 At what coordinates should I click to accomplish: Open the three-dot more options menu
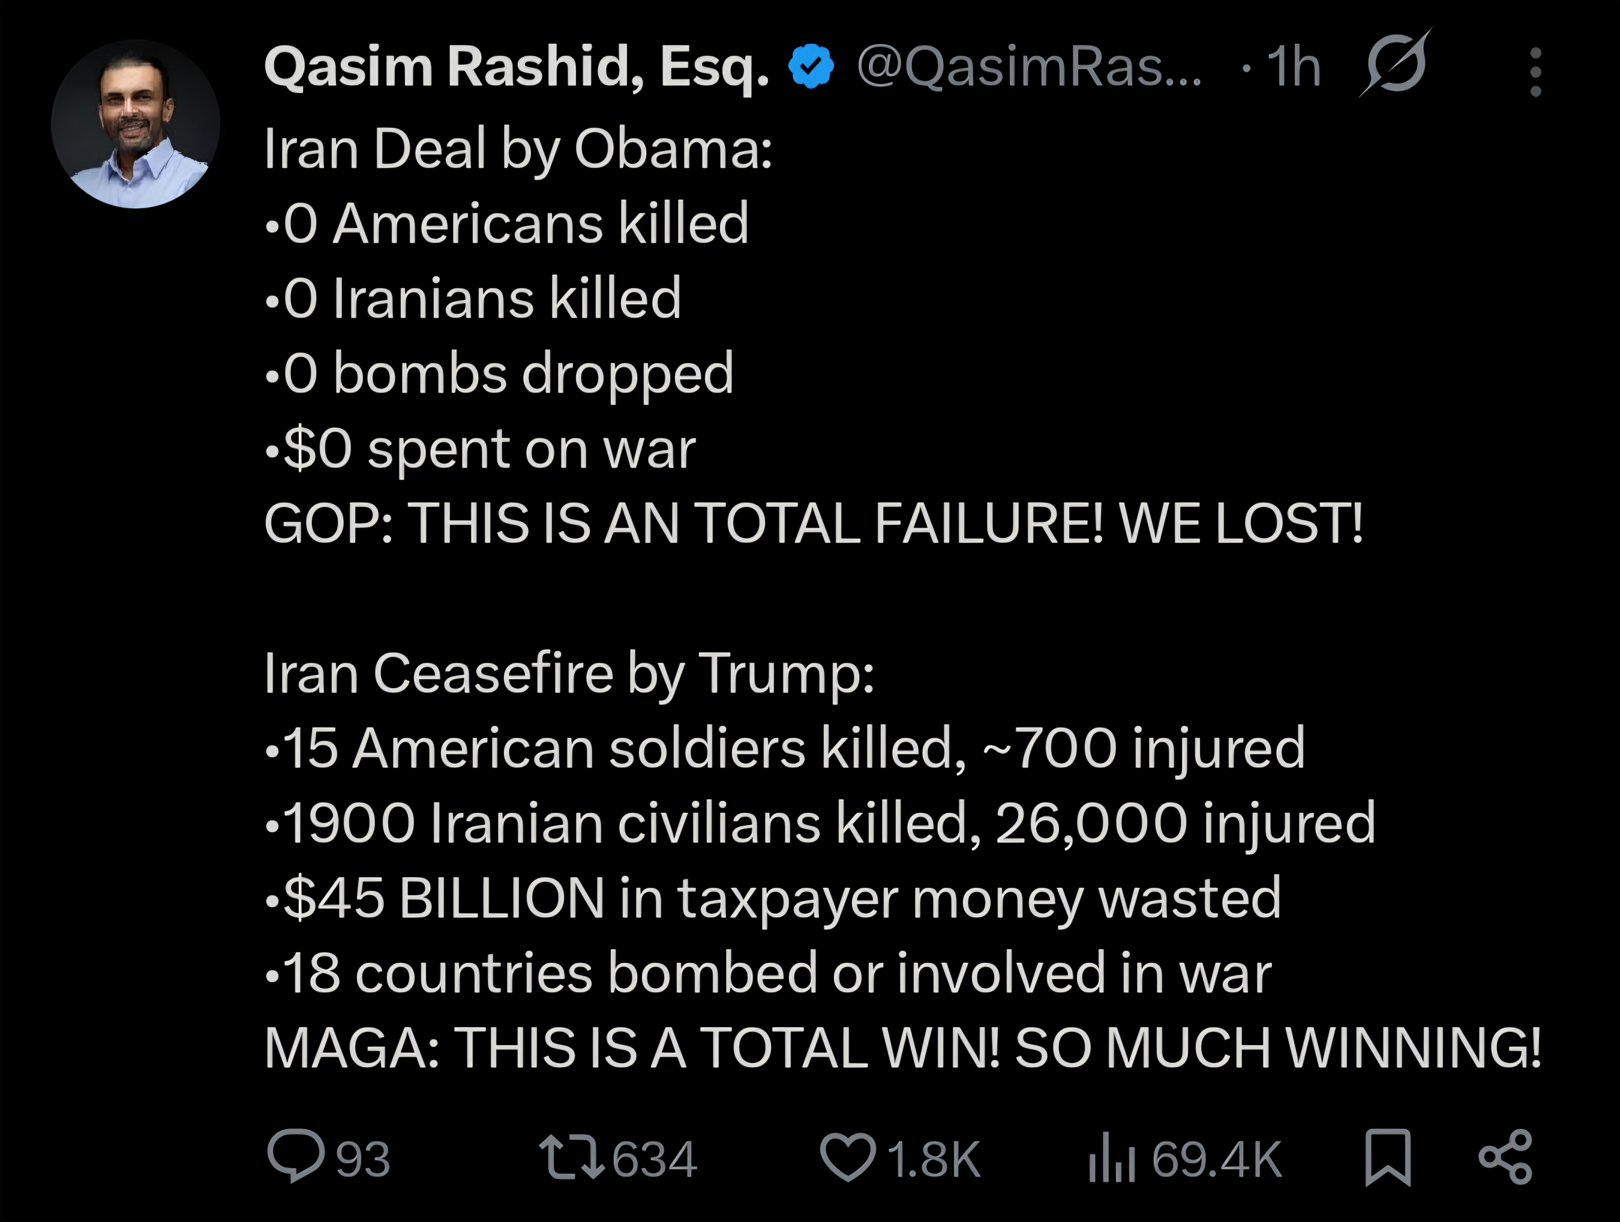click(1536, 72)
